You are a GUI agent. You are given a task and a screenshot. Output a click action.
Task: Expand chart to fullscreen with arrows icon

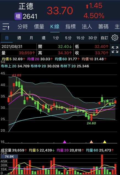115,50
